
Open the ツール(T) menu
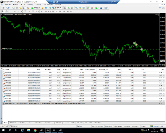click(x=39, y=5)
